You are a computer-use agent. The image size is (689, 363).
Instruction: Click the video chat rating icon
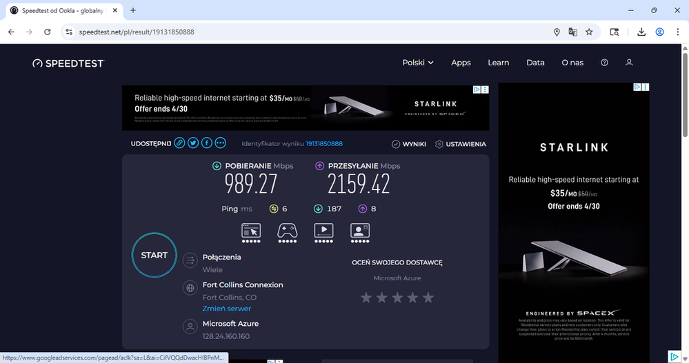[x=360, y=233]
